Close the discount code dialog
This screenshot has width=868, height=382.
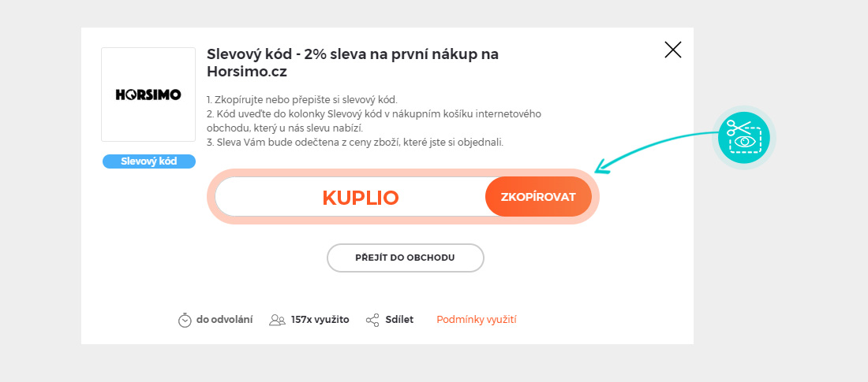pyautogui.click(x=673, y=50)
